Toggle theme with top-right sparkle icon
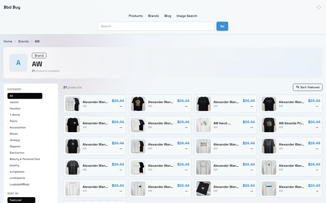Image resolution: width=326 pixels, height=203 pixels. pos(319,7)
